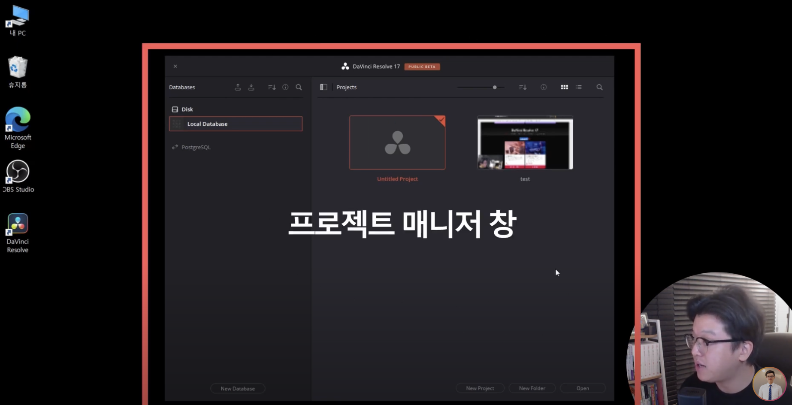Click the New Database button

point(238,388)
